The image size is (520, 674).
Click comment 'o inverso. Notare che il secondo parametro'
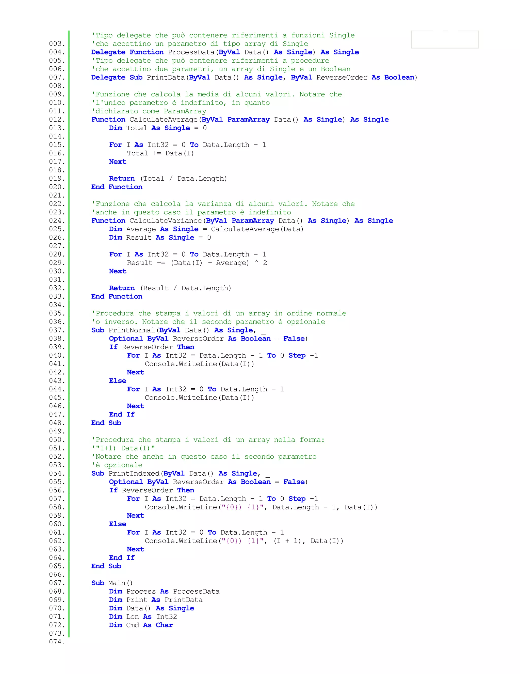point(208,322)
